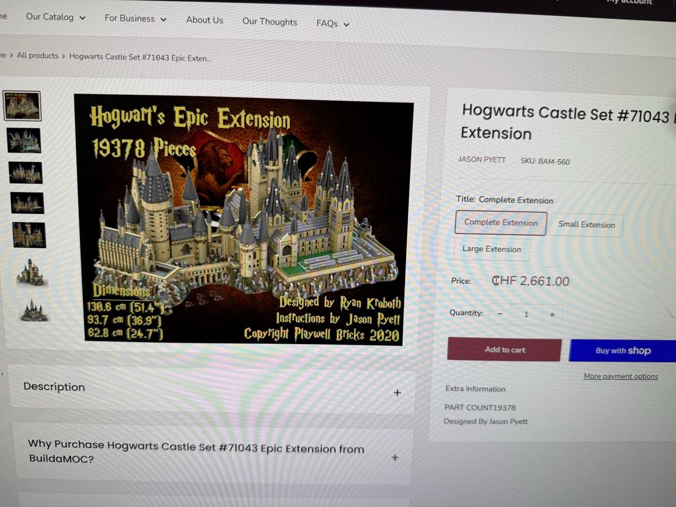Click the Add to cart button
This screenshot has width=676, height=507.
(504, 349)
